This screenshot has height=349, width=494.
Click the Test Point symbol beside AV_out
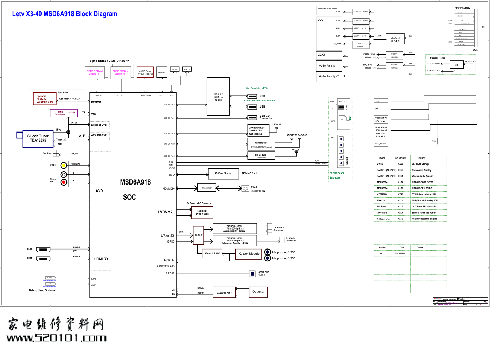click(x=56, y=153)
